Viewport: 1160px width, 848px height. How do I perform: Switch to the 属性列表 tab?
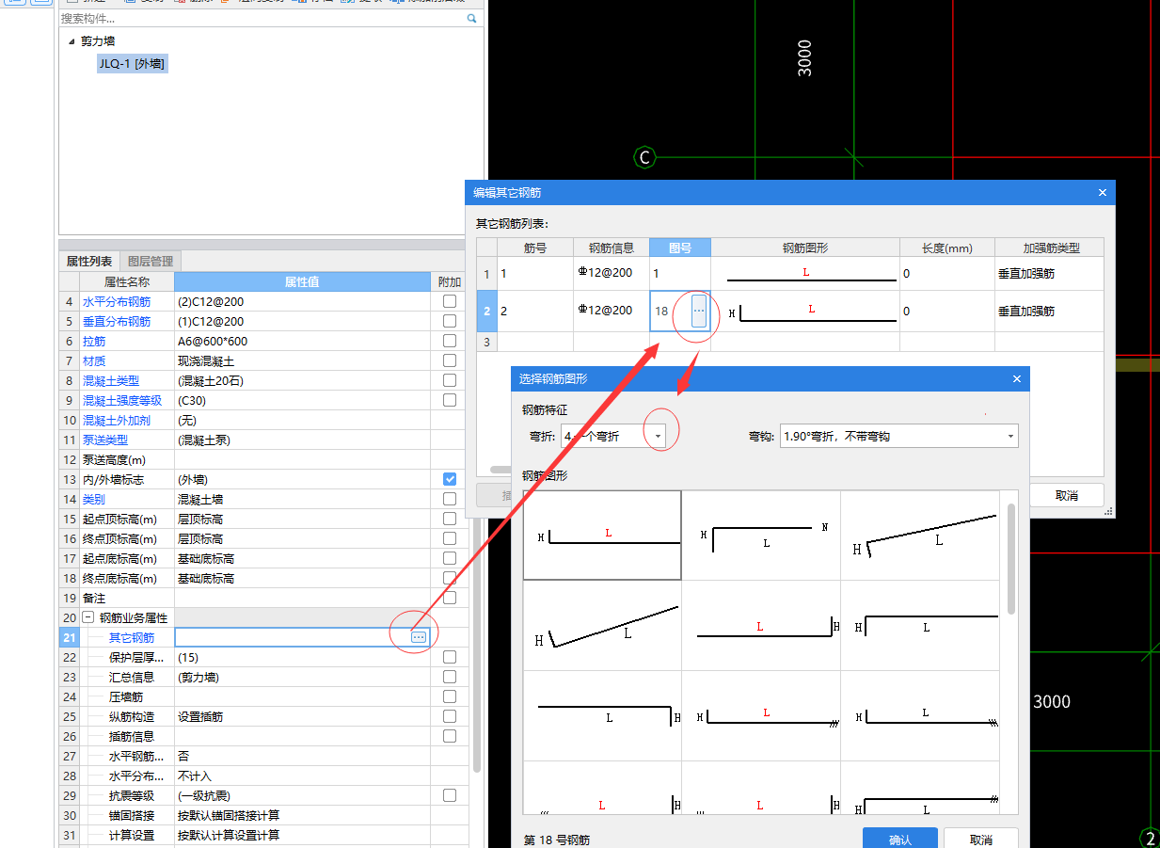88,261
